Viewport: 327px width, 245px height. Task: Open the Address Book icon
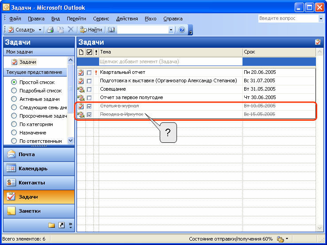point(112,30)
